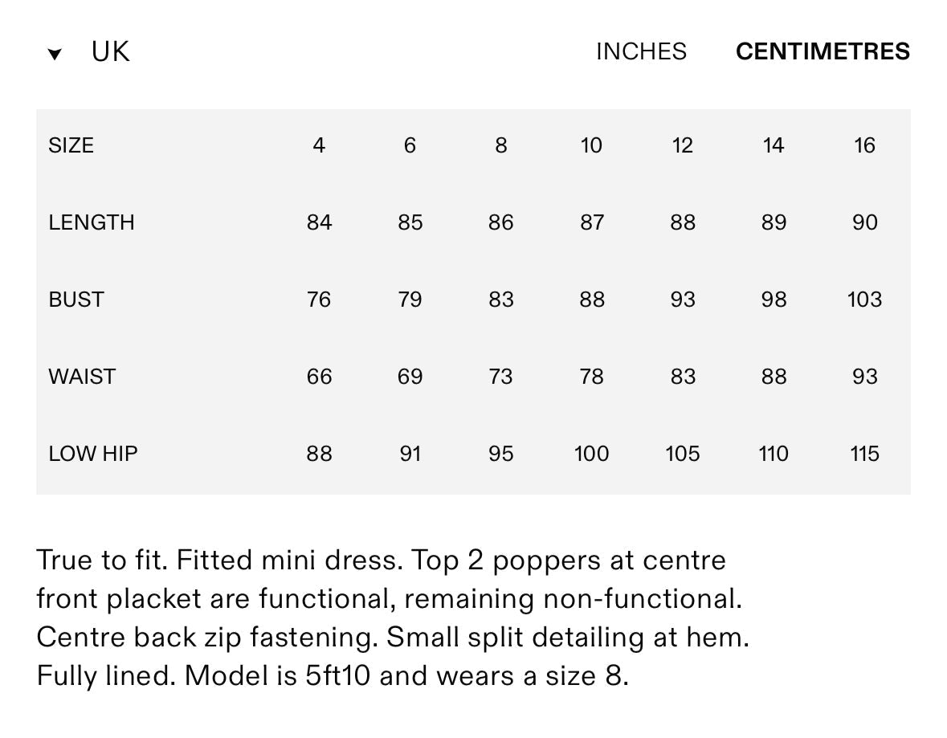Select size 10 column header

click(x=591, y=145)
